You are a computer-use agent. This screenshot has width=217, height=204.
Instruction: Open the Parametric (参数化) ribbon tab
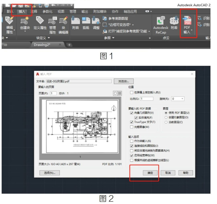click(x=47, y=11)
